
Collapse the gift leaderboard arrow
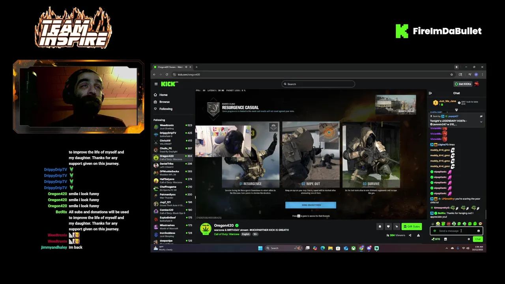pos(456,110)
